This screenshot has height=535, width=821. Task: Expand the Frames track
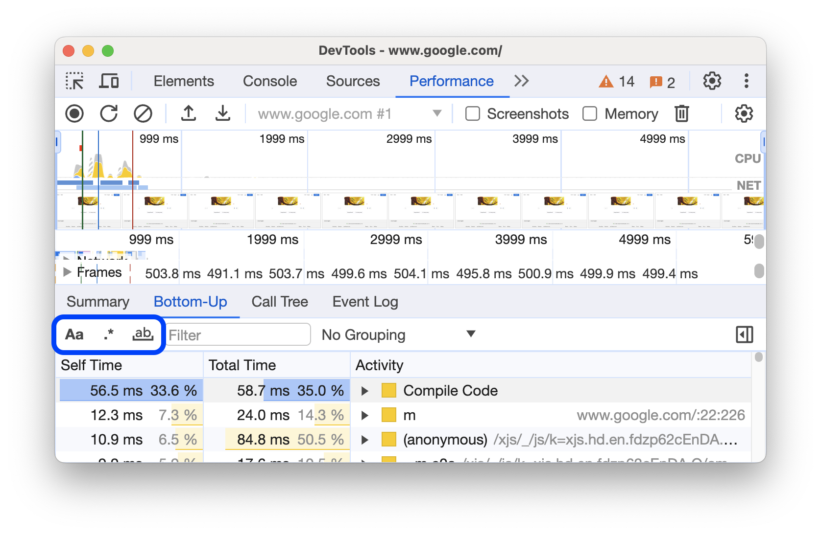67,272
